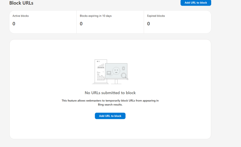This screenshot has height=147, width=241.
Task: Click the 0 under Active blocks
Action: pyautogui.click(x=14, y=24)
